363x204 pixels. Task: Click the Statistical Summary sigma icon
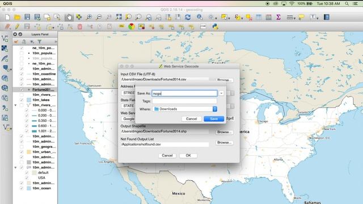(x=278, y=17)
